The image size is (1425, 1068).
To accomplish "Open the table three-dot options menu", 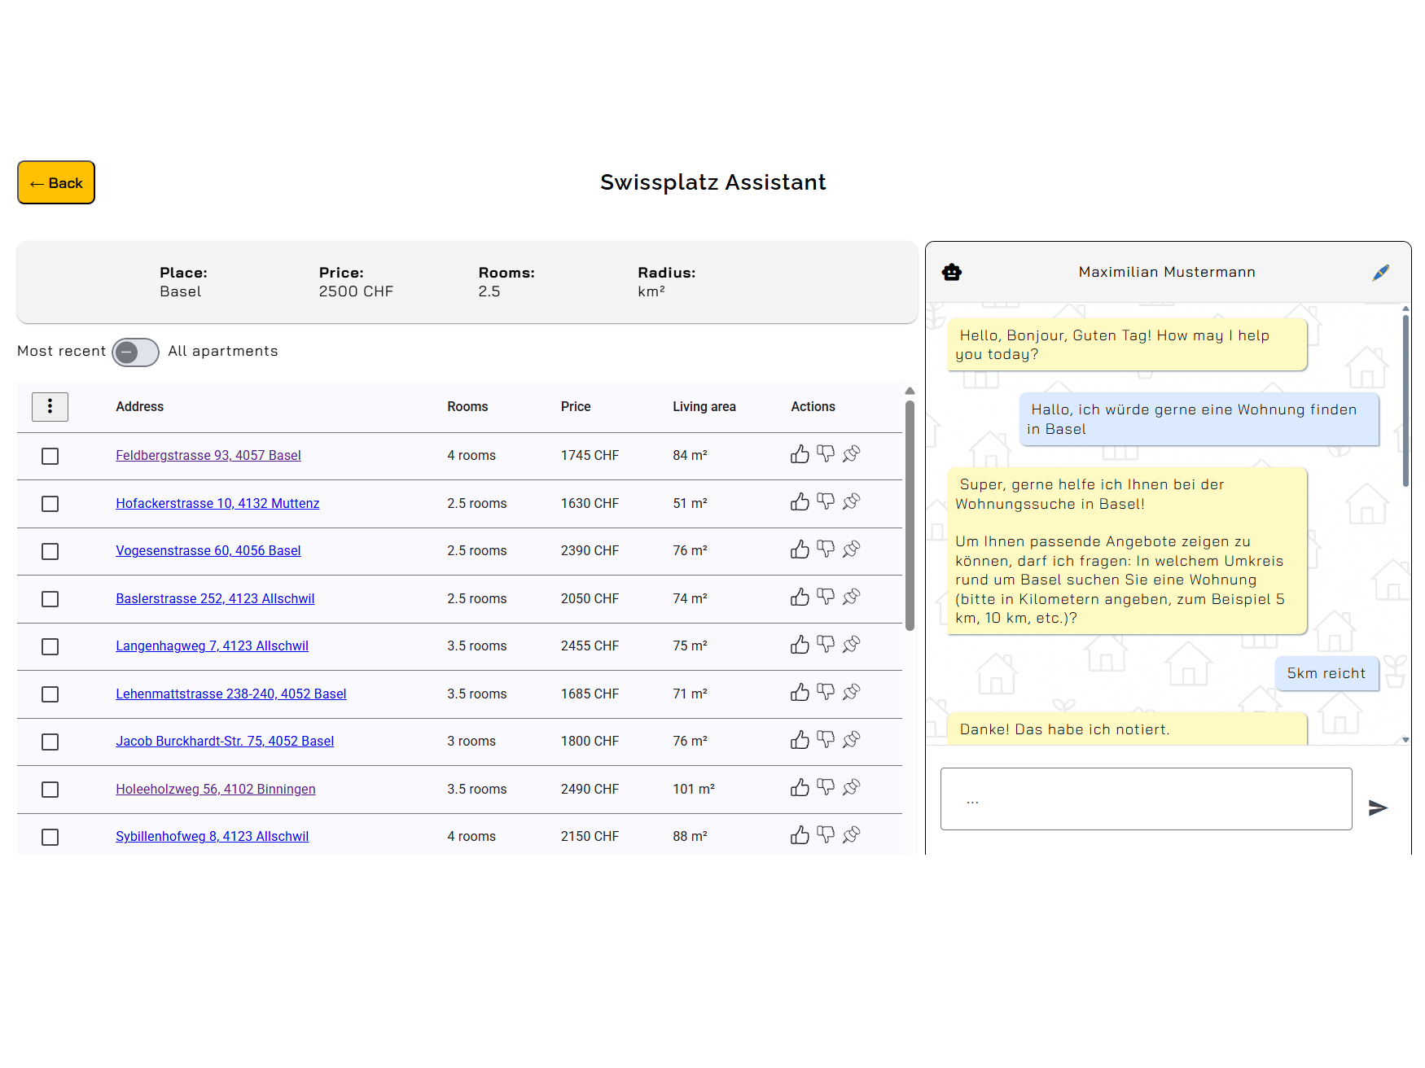I will [x=50, y=406].
